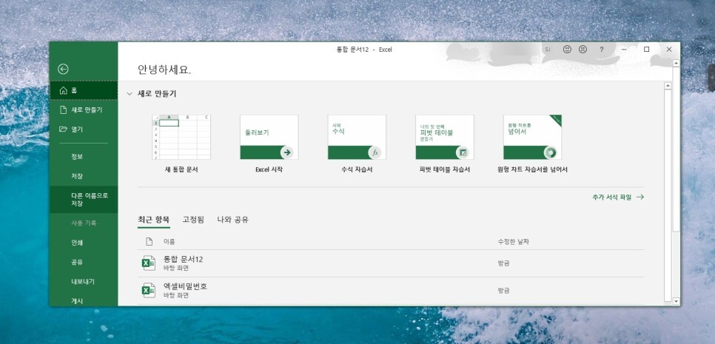Open 공유 in sidebar
This screenshot has width=715, height=344.
[84, 263]
